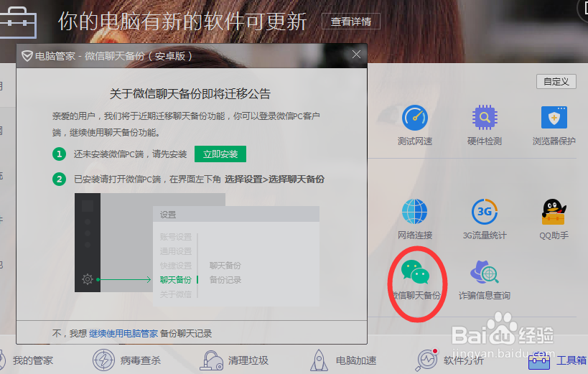Open the 网络连接 globe tool
The width and height of the screenshot is (588, 374).
click(415, 220)
